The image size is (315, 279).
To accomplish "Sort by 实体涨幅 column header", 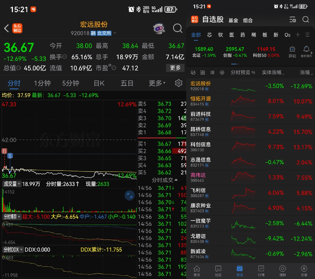I will (x=273, y=72).
